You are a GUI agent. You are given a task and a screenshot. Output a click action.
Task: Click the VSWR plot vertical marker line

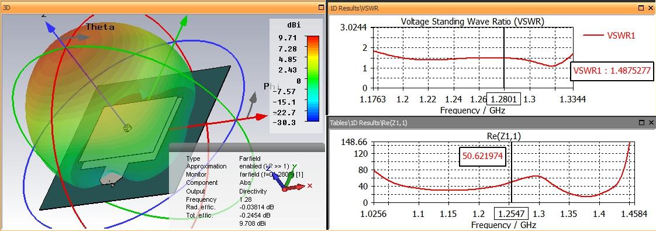504,58
